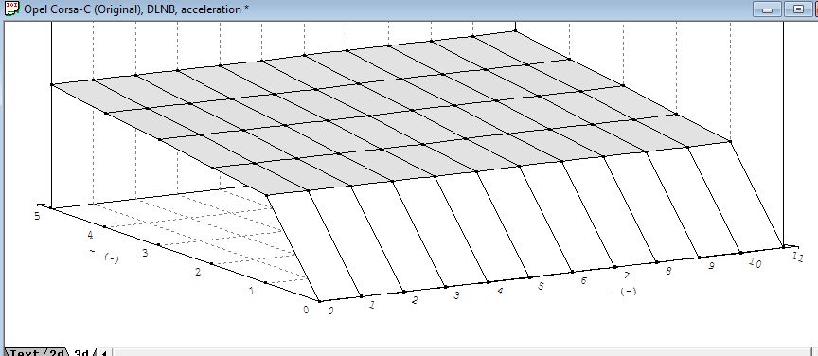
Task: Click the front axis point labeled 10
Action: coord(741,252)
